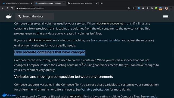Screen dimensions: 174x98
Task: Open the extension icon with the NEW badge
Action: tap(160, 8)
